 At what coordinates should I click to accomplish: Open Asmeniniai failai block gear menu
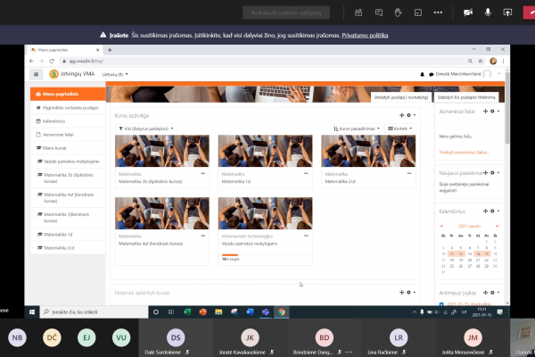(x=494, y=111)
